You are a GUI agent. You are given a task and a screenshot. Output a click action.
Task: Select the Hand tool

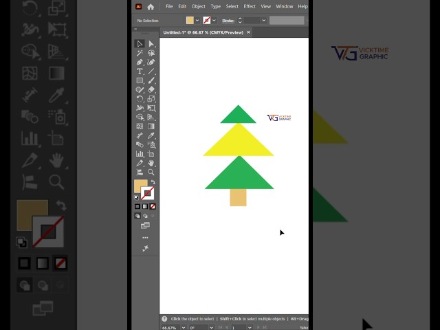151,163
